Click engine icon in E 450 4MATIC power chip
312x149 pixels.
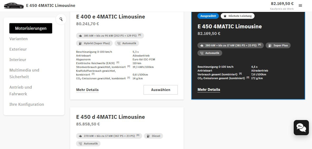[x=202, y=45]
